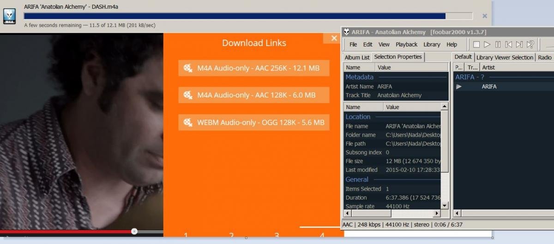Image resolution: width=554 pixels, height=244 pixels.
Task: Skip to the previous track
Action: coord(508,45)
